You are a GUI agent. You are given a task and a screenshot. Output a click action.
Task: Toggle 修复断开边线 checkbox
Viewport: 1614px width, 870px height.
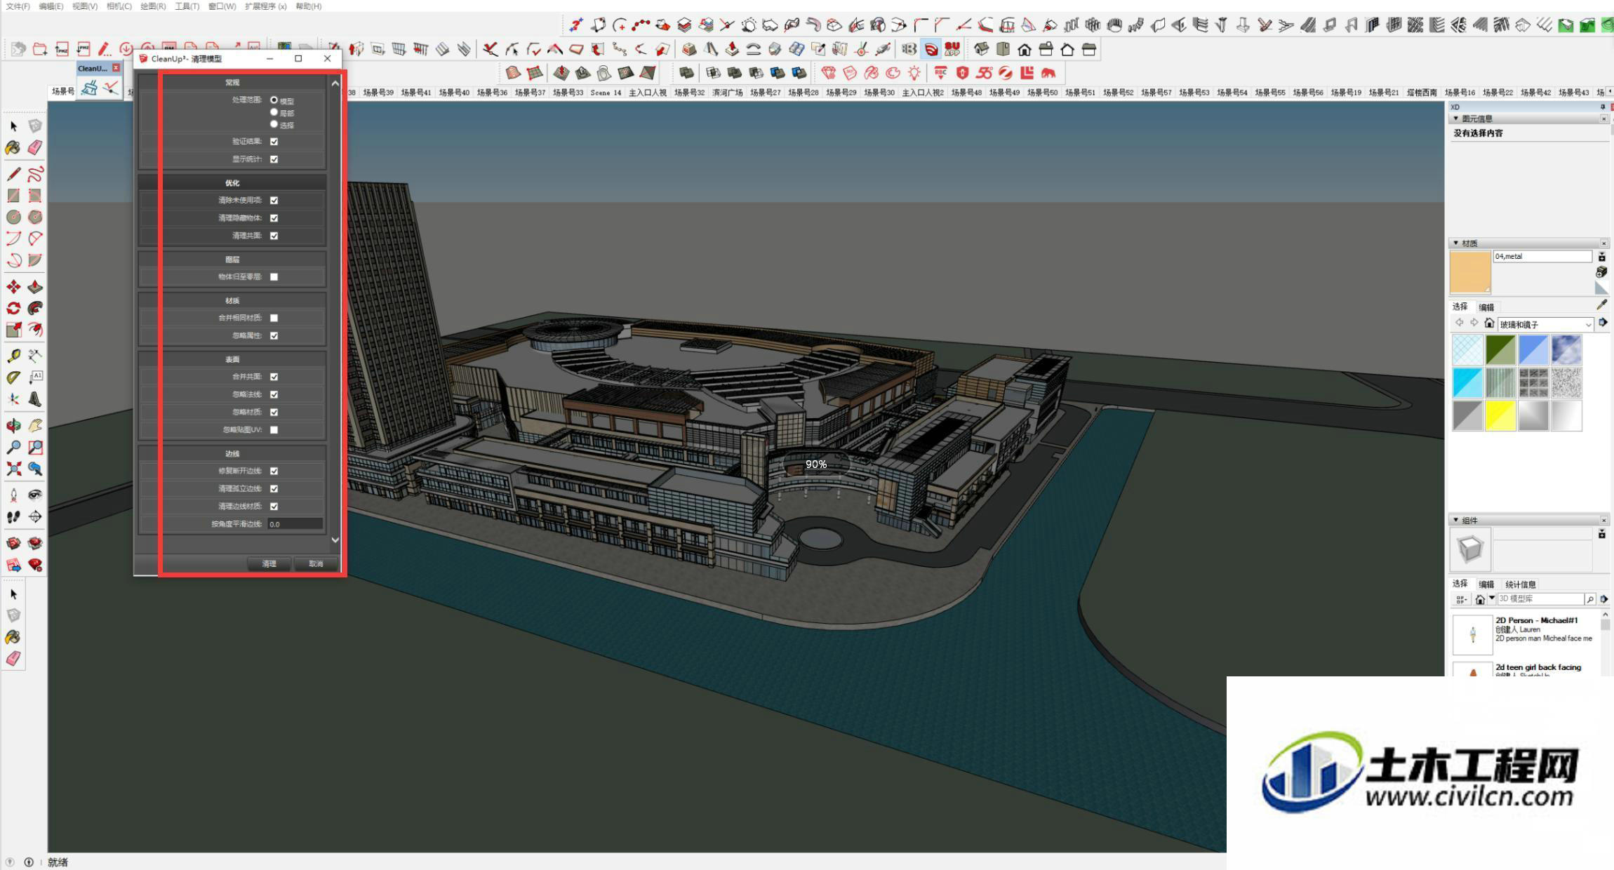pos(274,471)
